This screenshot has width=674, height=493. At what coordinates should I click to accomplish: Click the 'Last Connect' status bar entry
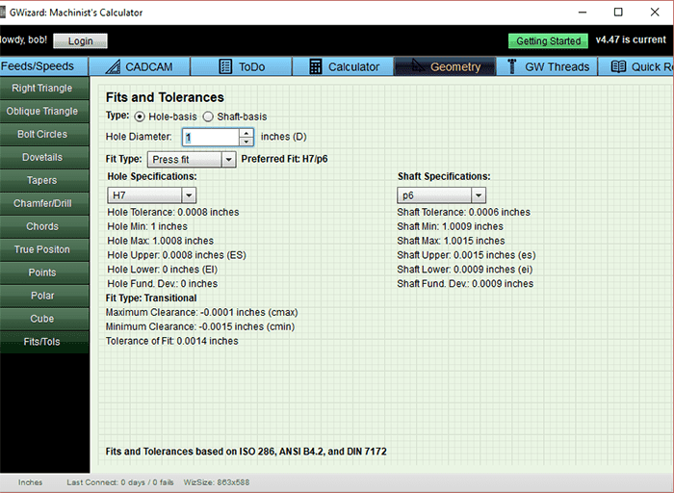tap(120, 482)
